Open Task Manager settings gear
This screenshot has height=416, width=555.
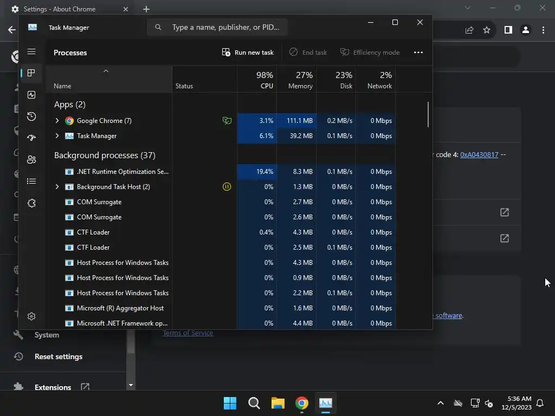[31, 316]
